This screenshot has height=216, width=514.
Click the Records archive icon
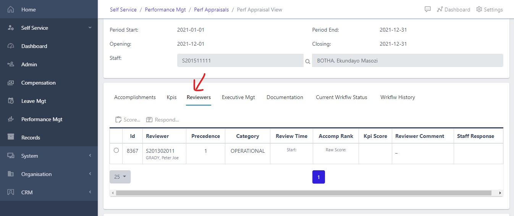pyautogui.click(x=11, y=138)
